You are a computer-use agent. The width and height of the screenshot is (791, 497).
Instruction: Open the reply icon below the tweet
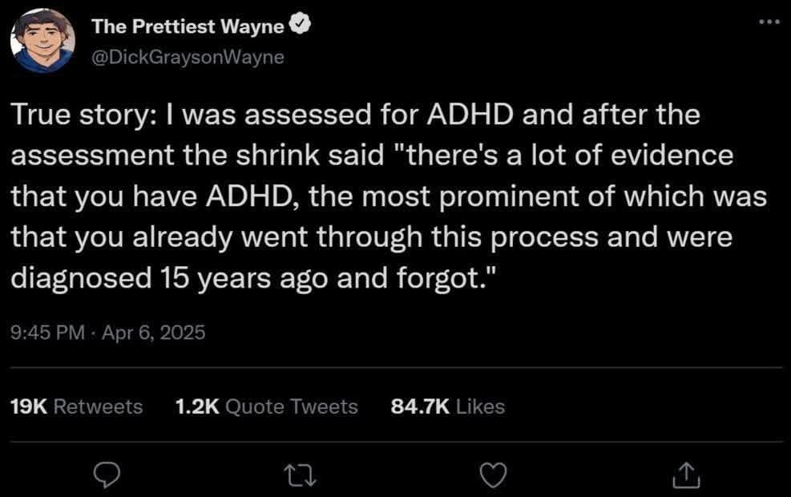click(106, 476)
